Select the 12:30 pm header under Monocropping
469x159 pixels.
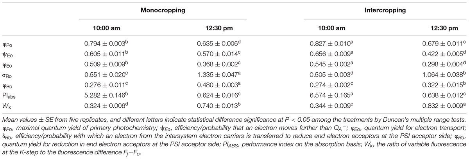[x=218, y=28]
